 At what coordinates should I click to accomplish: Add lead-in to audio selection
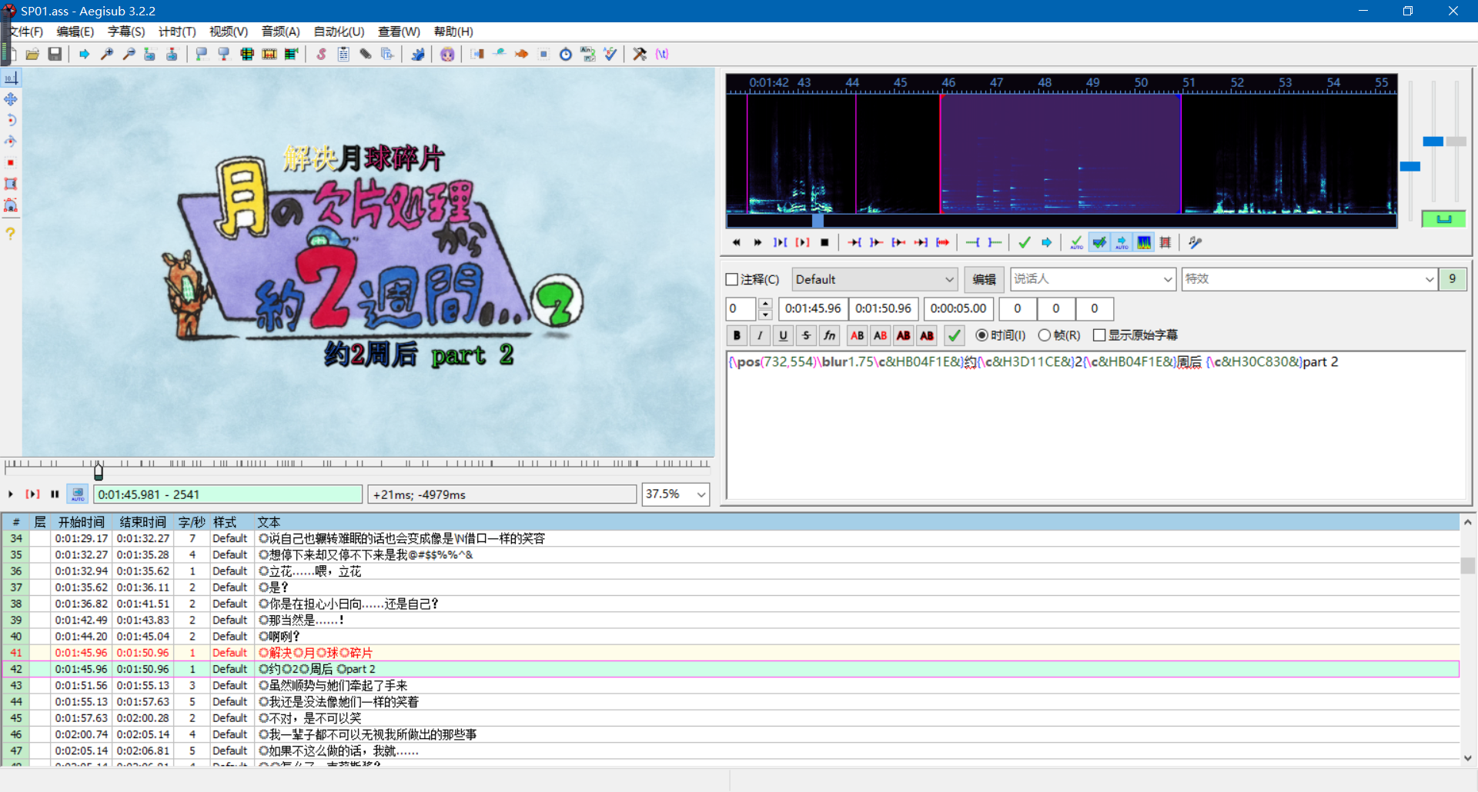click(973, 242)
